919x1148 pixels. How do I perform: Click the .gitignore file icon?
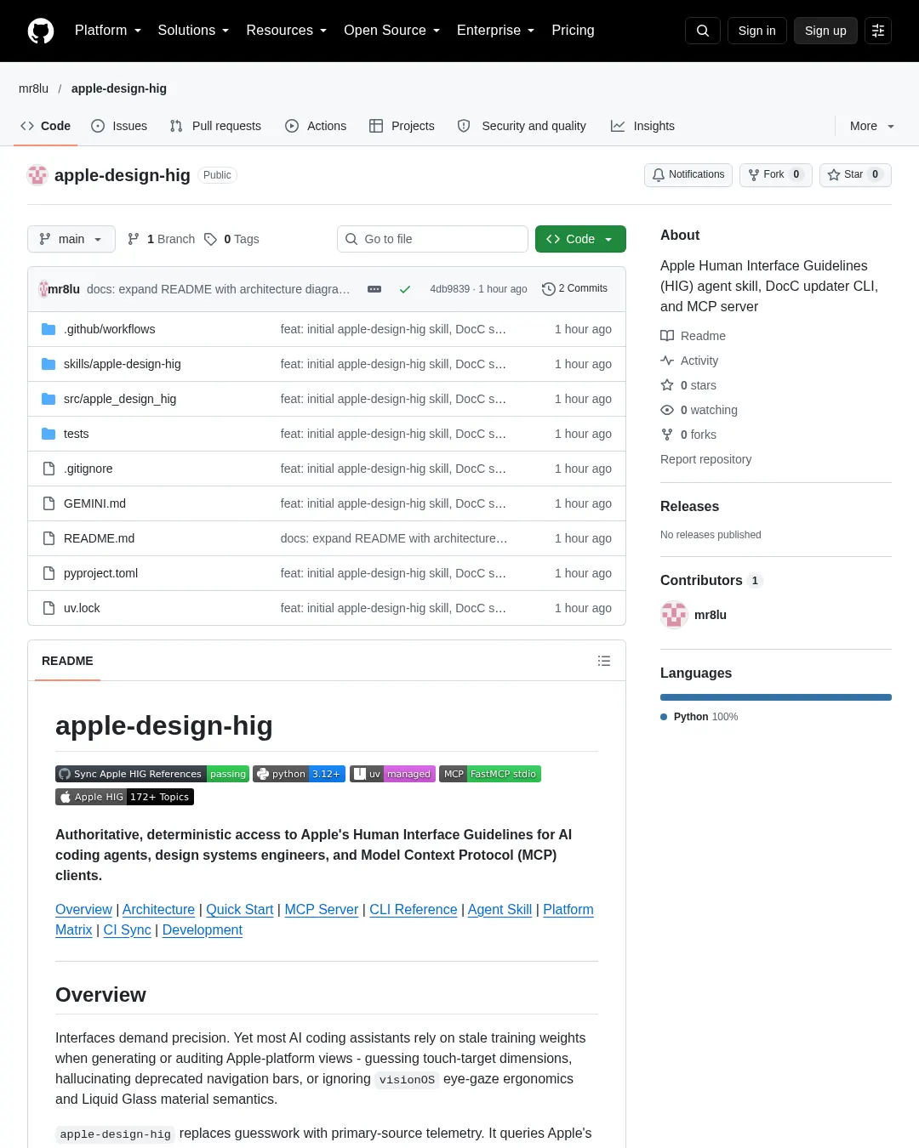[x=49, y=469]
